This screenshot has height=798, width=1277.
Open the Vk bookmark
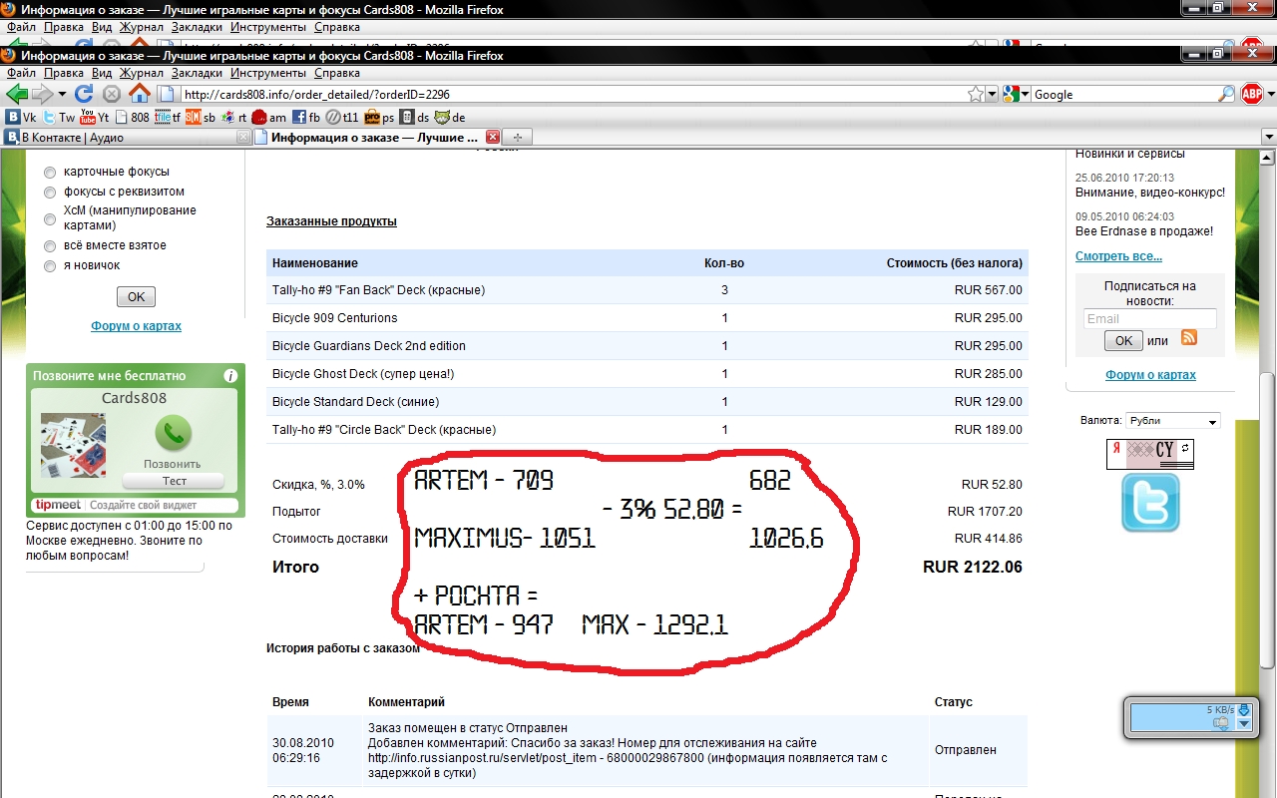coord(21,117)
